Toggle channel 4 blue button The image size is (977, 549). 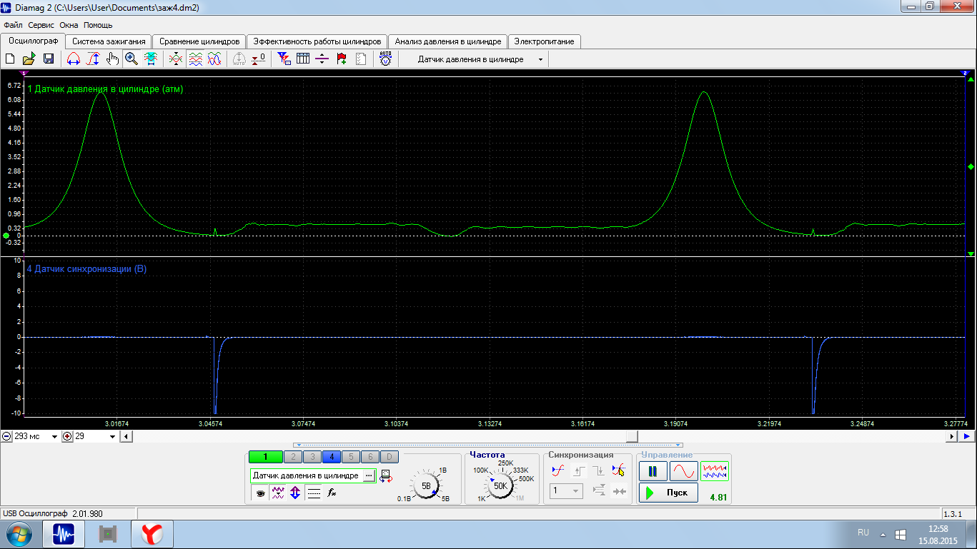[331, 457]
